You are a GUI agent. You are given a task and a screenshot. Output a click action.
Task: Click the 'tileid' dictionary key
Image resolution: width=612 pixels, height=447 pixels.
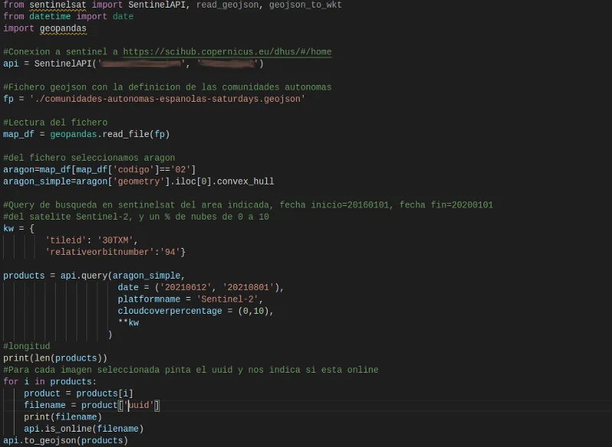click(66, 240)
